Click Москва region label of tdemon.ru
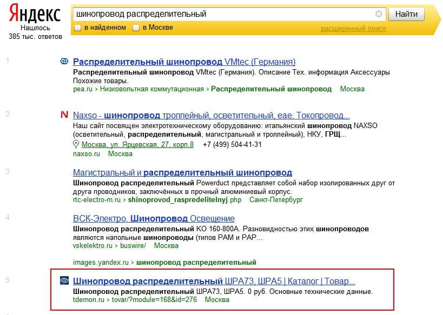This screenshot has height=315, width=443. click(x=217, y=300)
